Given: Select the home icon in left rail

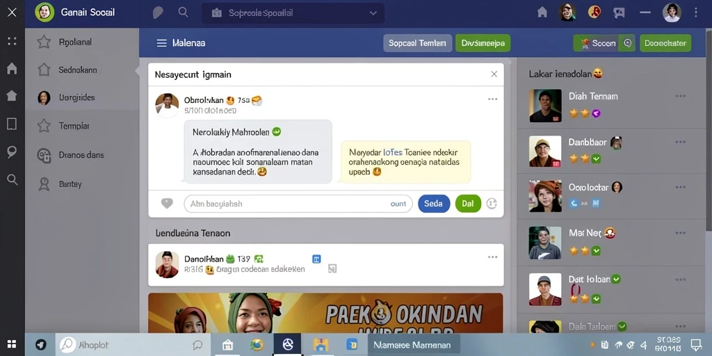Looking at the screenshot, I should coord(13,69).
